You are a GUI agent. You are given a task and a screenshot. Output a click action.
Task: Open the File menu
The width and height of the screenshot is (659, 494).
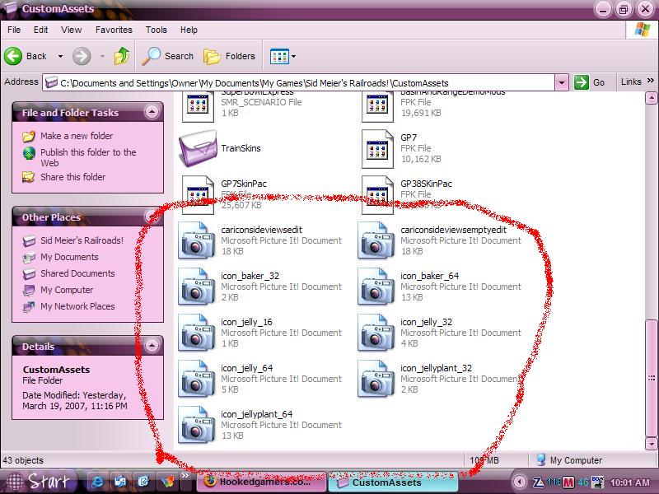(14, 30)
